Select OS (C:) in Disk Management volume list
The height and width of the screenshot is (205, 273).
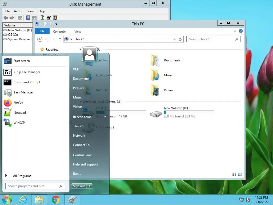coord(13,35)
